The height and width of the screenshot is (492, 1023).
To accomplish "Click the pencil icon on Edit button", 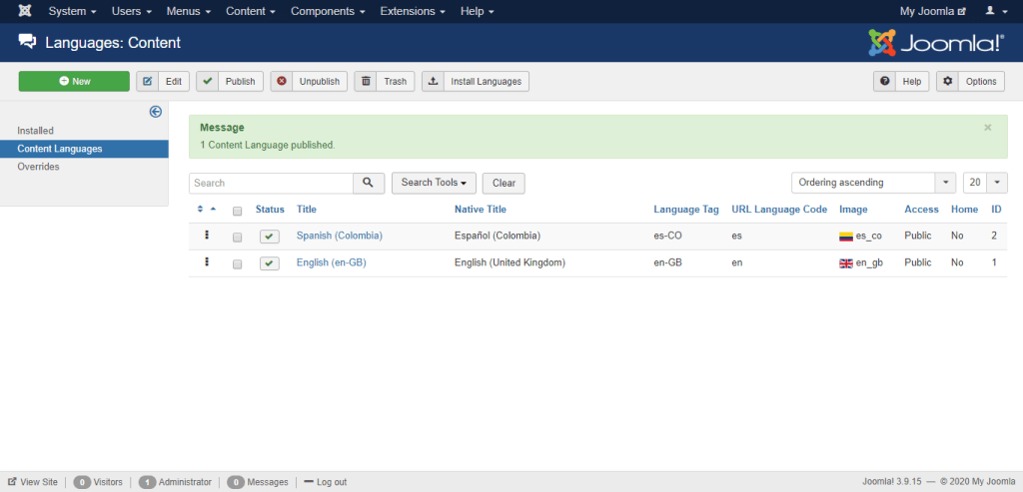I will point(148,82).
